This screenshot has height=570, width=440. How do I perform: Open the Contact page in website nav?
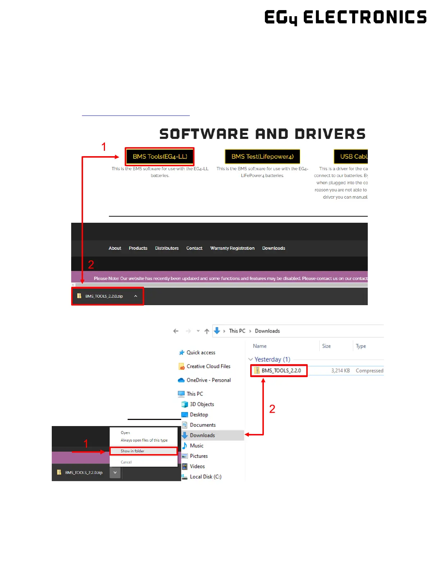(x=194, y=248)
